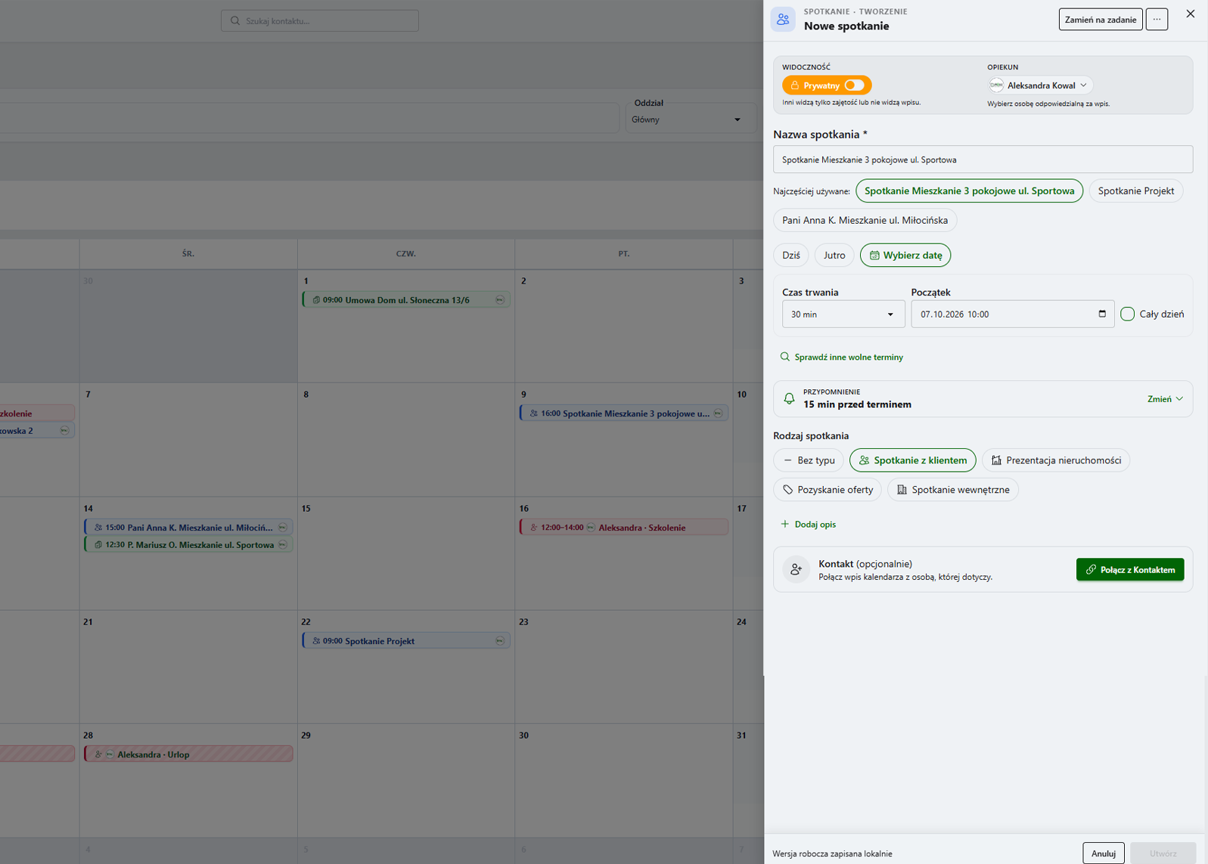Image resolution: width=1208 pixels, height=864 pixels.
Task: Toggle the Prywatny visibility switch
Action: pos(854,85)
